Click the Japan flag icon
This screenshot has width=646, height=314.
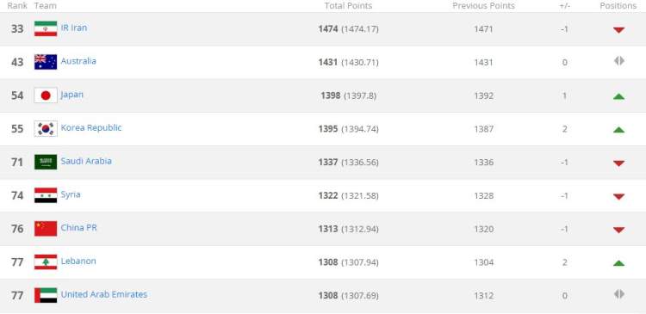pos(46,95)
